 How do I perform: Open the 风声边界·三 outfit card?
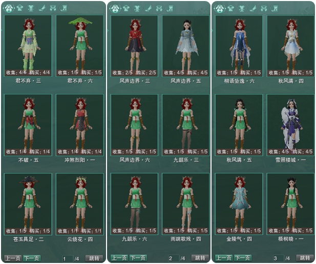coord(134,46)
